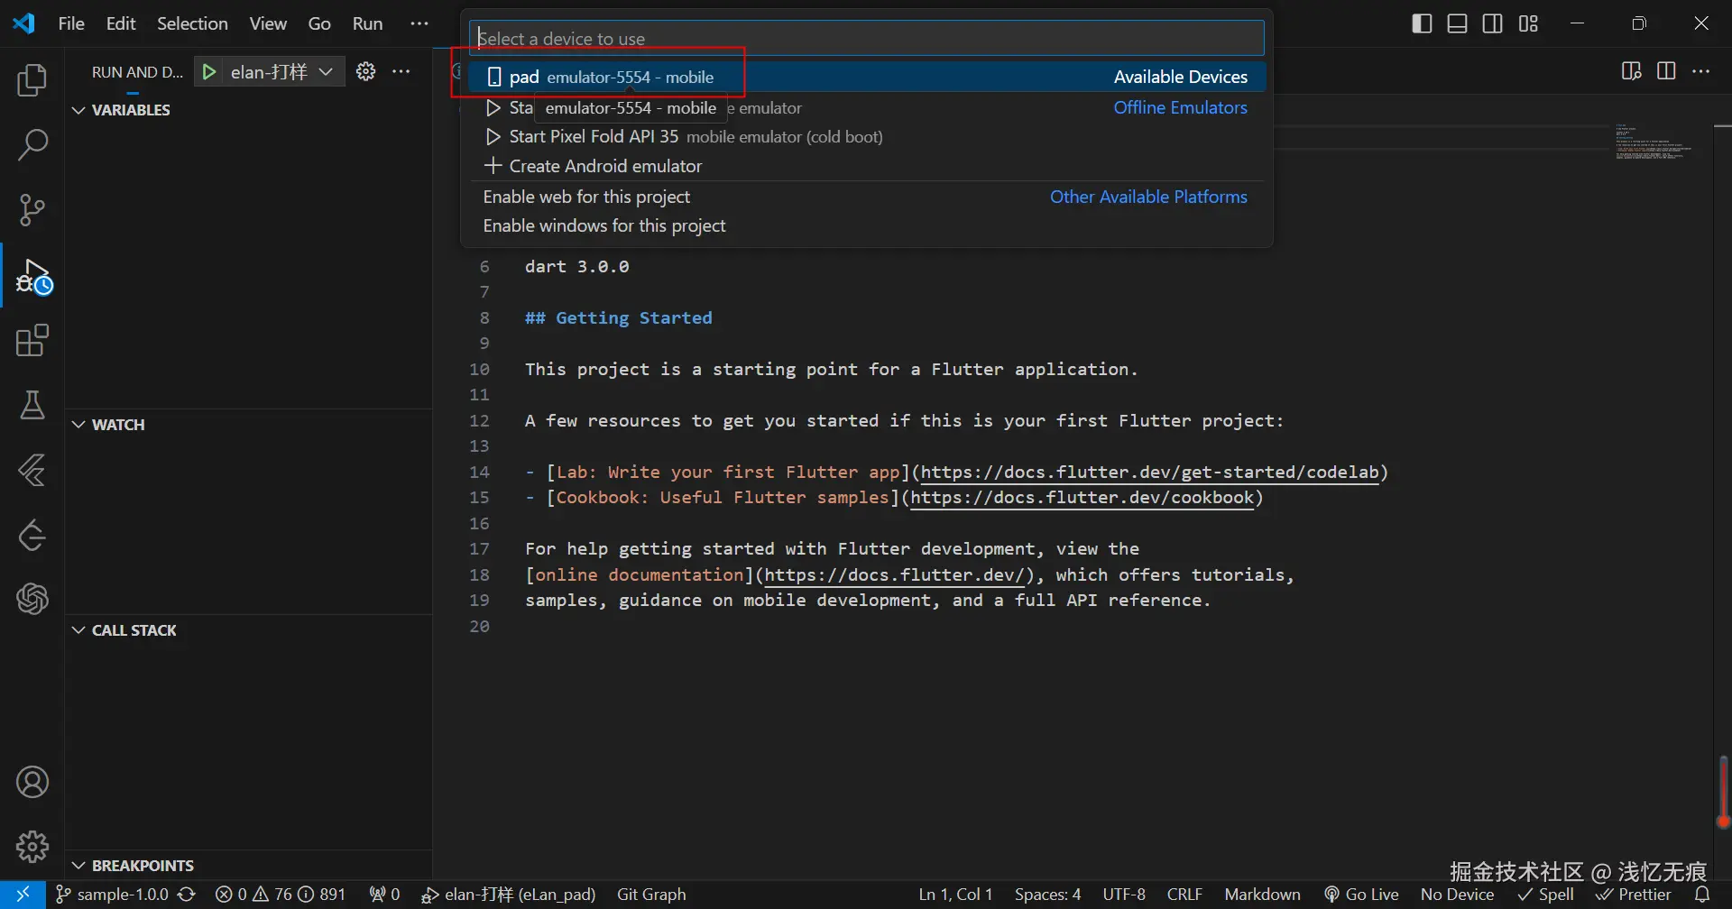1732x909 pixels.
Task: Open launch.json via the debug gear icon
Action: [x=365, y=71]
